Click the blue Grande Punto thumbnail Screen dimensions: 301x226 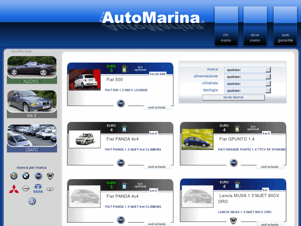point(197,139)
